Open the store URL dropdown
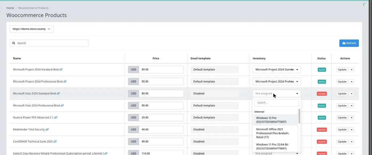Viewport: 372px width, 155px height. [x=32, y=29]
